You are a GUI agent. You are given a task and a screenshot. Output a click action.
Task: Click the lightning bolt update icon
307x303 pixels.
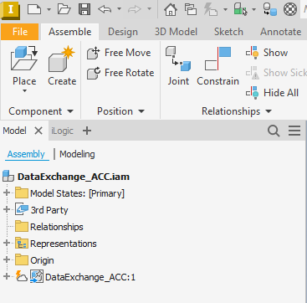pyautogui.click(x=211, y=9)
